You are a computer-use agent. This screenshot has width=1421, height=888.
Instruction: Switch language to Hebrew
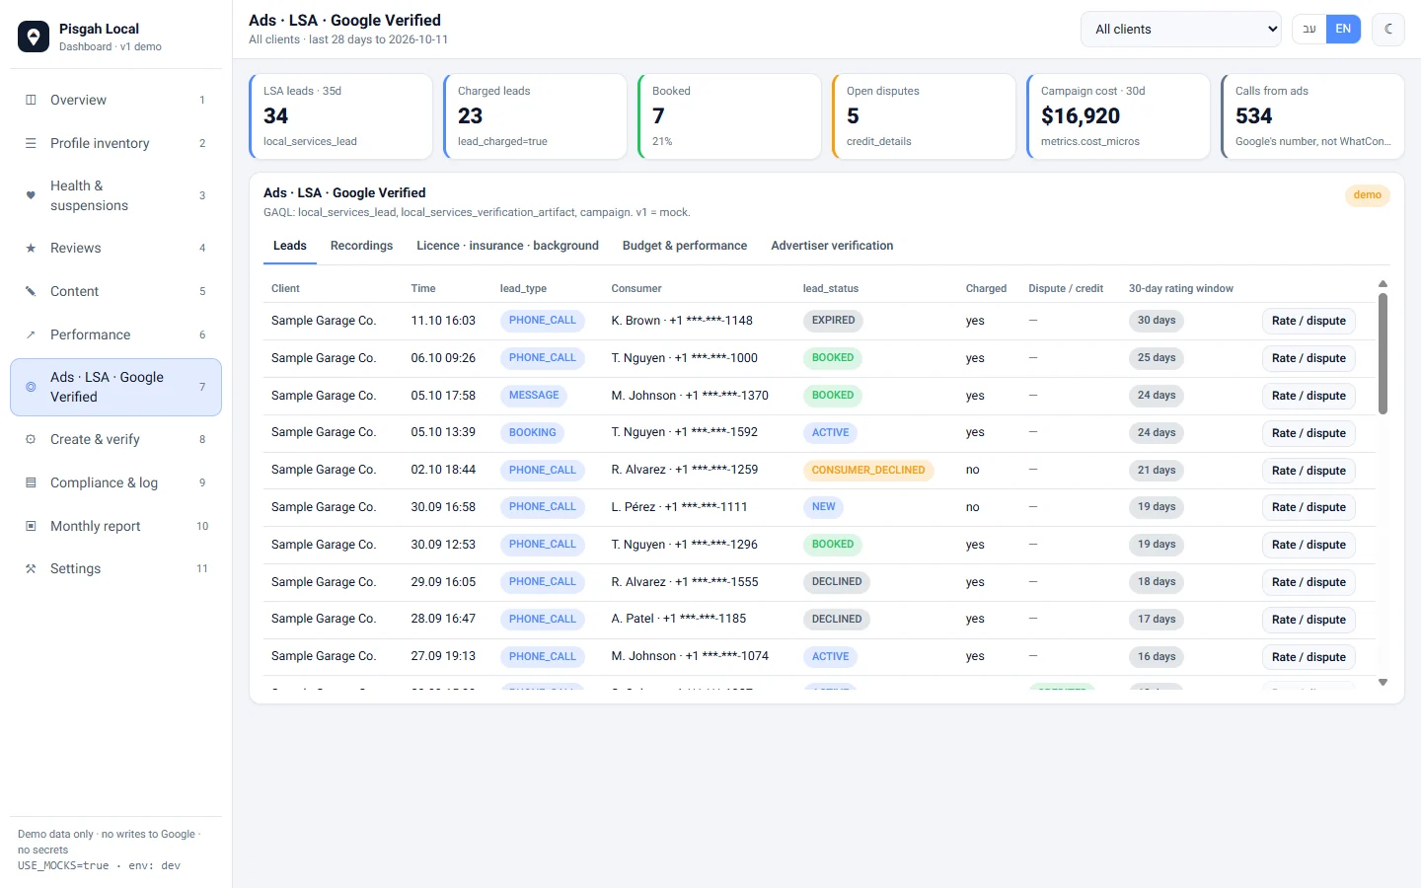[x=1309, y=29]
